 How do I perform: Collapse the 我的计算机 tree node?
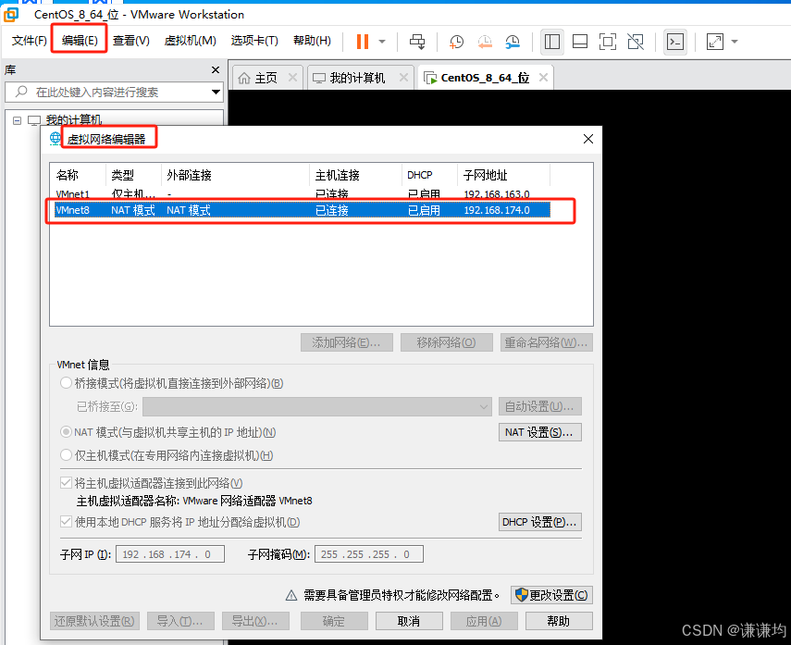point(17,120)
